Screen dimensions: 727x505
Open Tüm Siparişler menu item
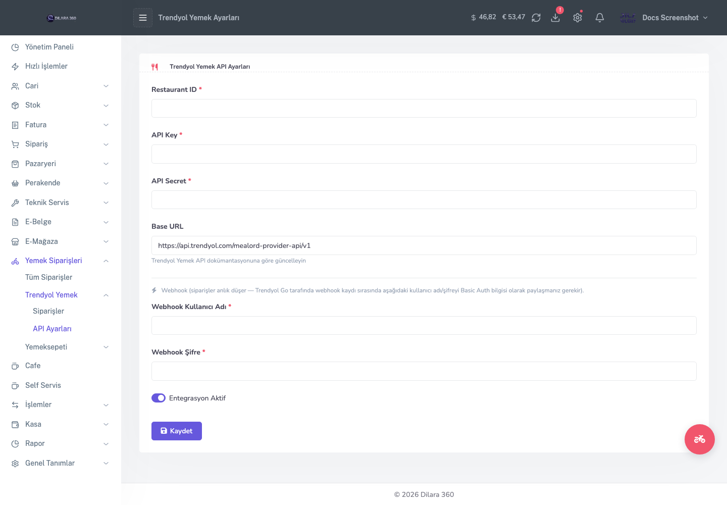pyautogui.click(x=48, y=277)
